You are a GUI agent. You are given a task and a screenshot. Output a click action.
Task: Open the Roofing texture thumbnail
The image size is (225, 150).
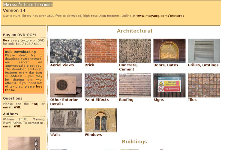(x=135, y=85)
